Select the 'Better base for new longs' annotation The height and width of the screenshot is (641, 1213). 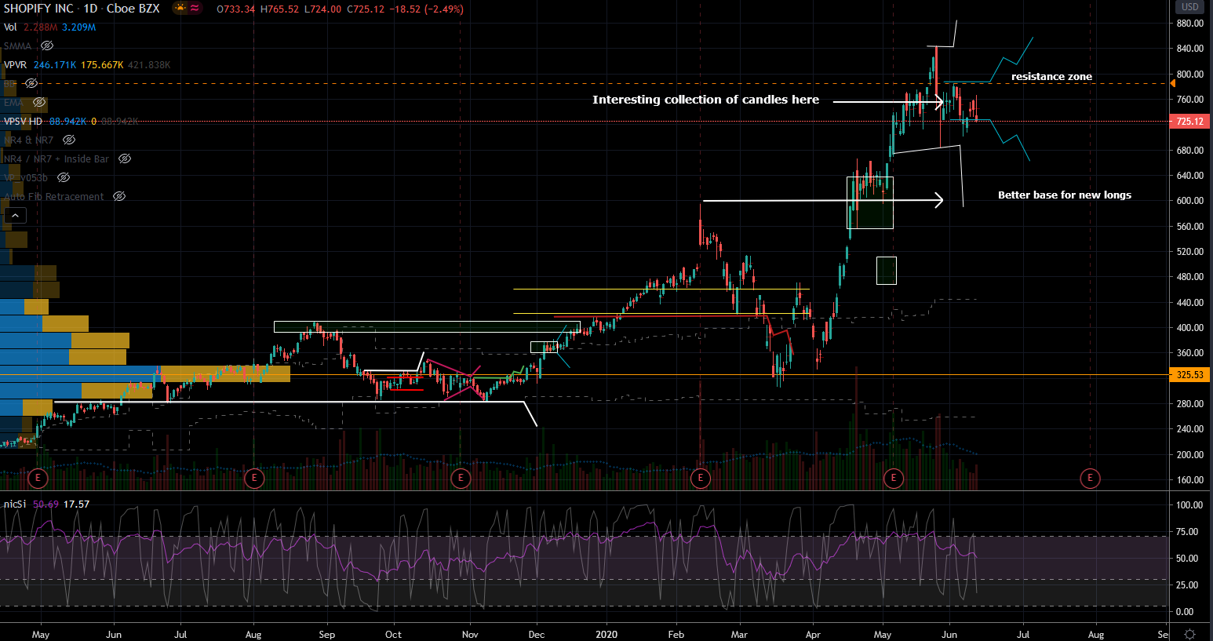[x=1065, y=195]
